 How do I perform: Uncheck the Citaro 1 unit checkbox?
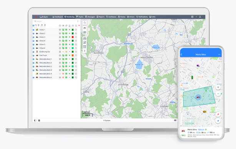point(33,30)
